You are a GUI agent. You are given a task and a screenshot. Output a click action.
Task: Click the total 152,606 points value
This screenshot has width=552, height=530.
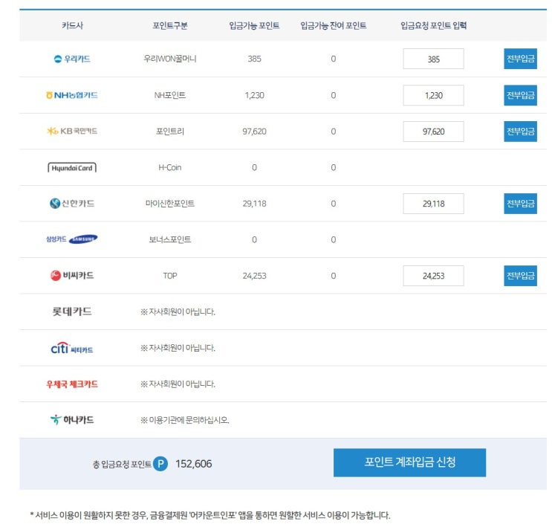[194, 464]
